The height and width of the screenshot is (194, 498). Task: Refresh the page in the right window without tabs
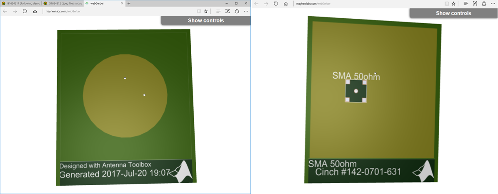pyautogui.click(x=276, y=4)
